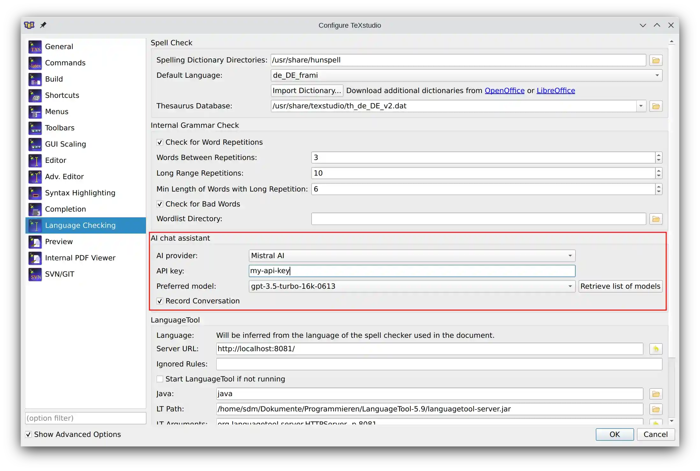Browse for wordlist directory folder
Viewport: 700px width, 471px height.
[x=656, y=219]
